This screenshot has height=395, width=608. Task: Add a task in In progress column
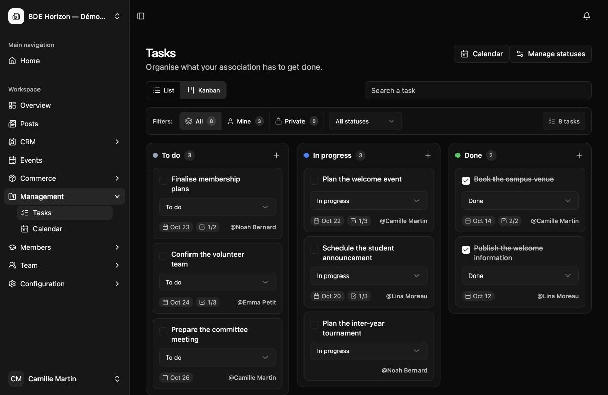click(428, 155)
